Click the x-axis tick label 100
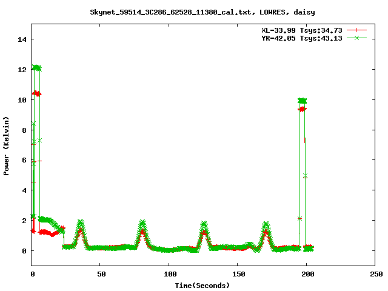Image resolution: width=388 pixels, height=291 pixels. tap(170, 274)
